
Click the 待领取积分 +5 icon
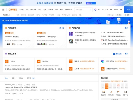tap(111, 92)
